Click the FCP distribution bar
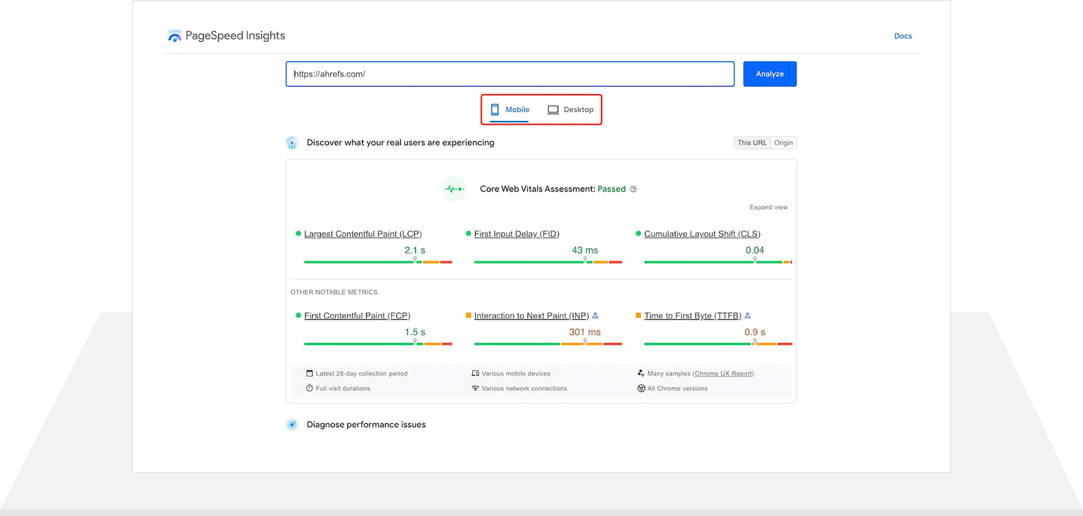Image resolution: width=1083 pixels, height=516 pixels. (x=378, y=343)
